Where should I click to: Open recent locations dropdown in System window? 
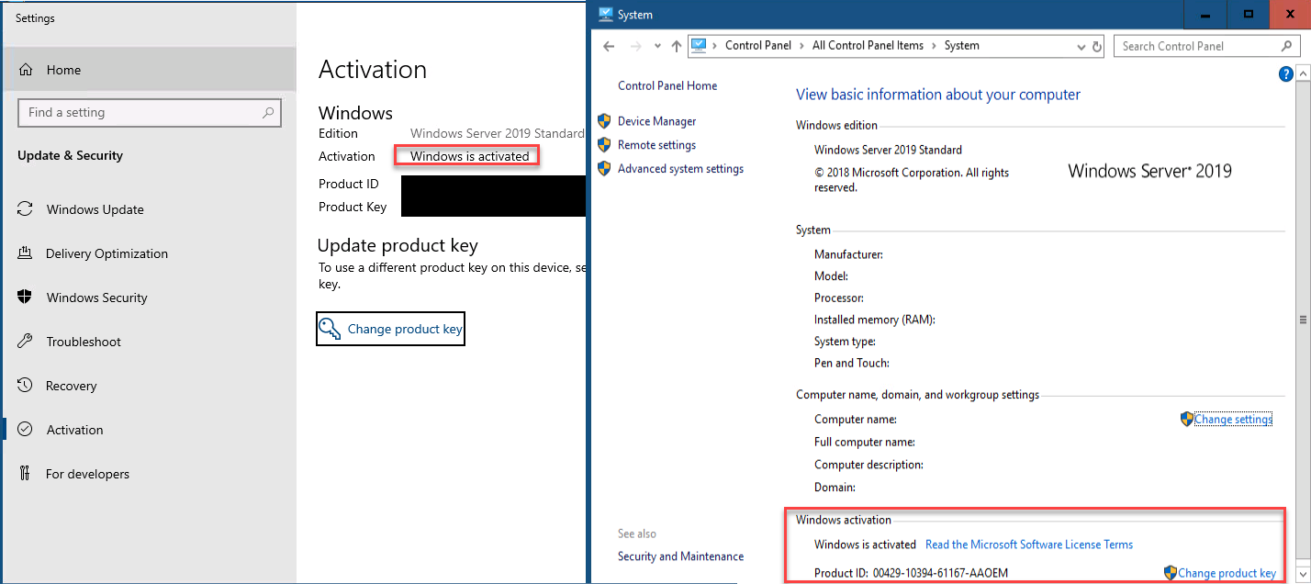[x=657, y=46]
